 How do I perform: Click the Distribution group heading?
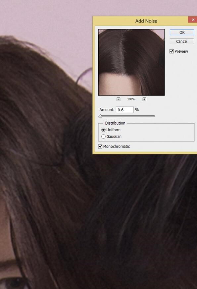click(x=115, y=123)
